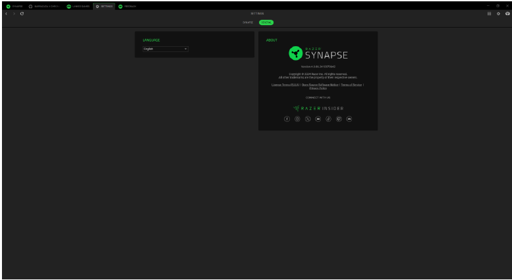The height and width of the screenshot is (280, 512).
Task: Open the settings gear icon at top right
Action: pyautogui.click(x=498, y=14)
